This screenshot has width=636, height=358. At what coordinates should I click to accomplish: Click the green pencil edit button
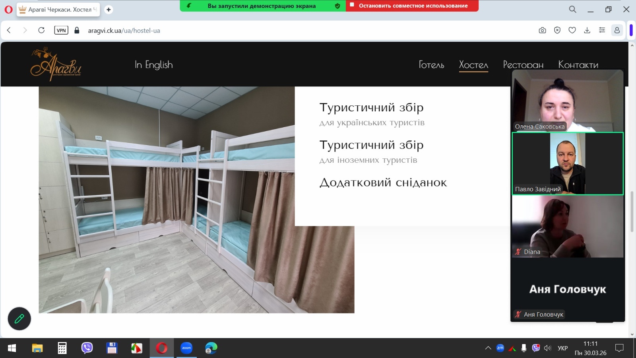(x=19, y=319)
